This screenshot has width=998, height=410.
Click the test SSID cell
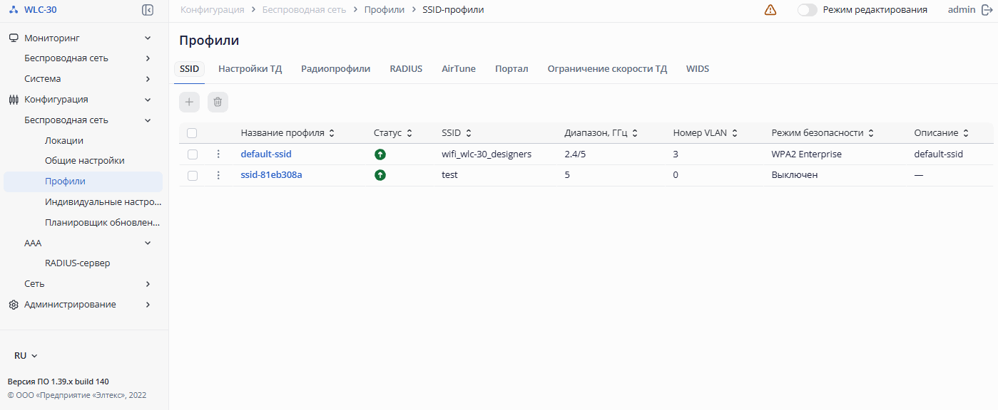(450, 174)
